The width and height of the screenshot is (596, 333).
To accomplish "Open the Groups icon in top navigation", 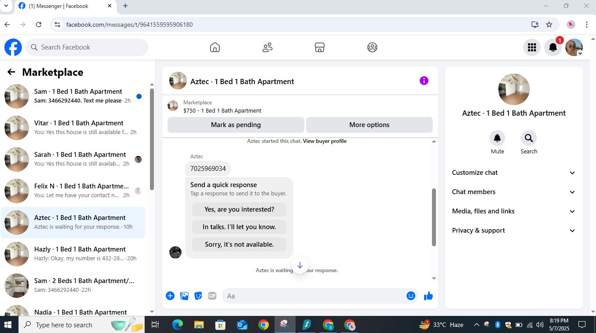I will 372,47.
